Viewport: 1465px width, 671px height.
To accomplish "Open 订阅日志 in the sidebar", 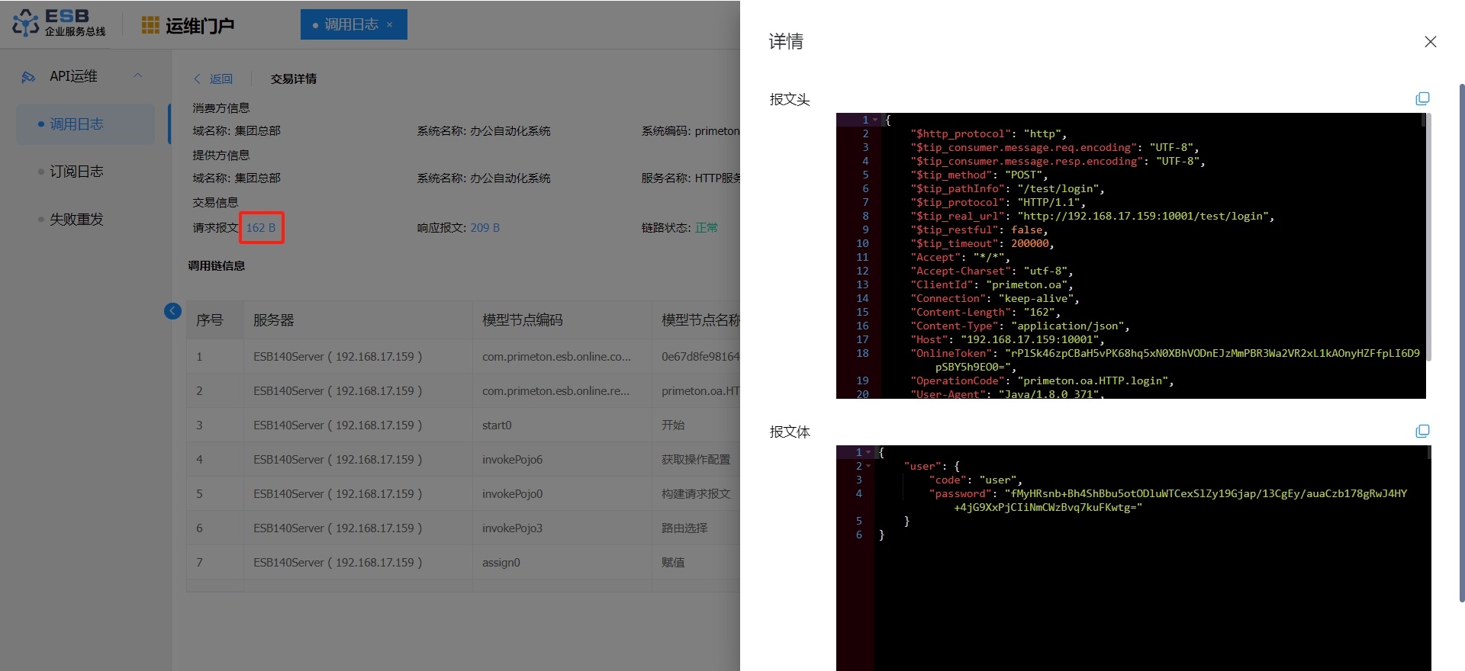I will [76, 172].
